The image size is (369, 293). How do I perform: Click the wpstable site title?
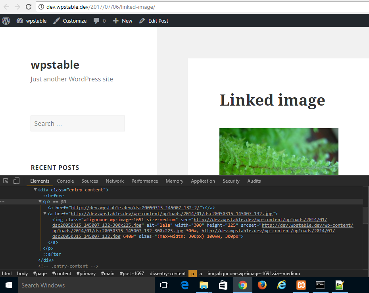click(55, 65)
